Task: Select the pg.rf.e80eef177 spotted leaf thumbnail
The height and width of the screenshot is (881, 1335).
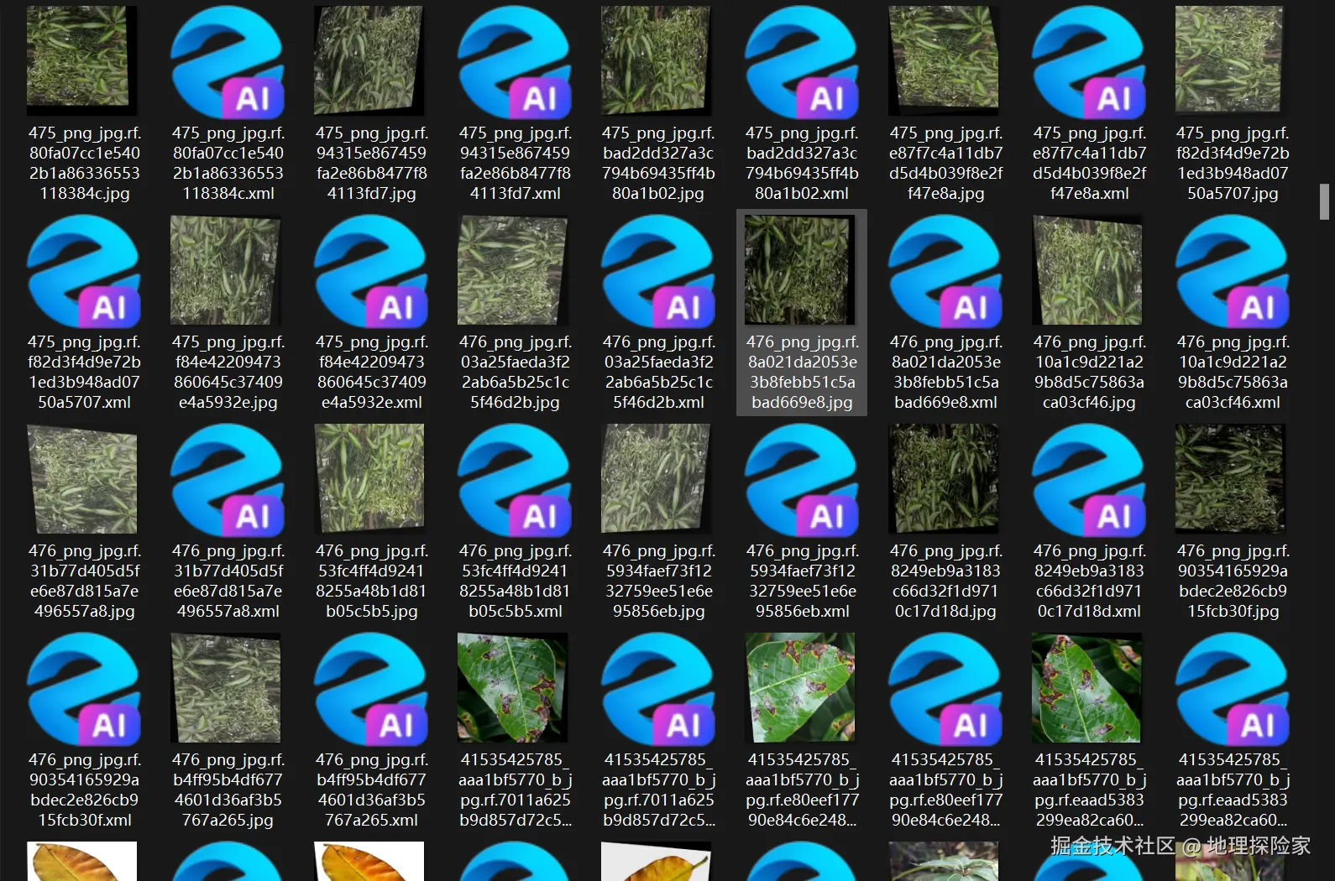Action: click(800, 687)
